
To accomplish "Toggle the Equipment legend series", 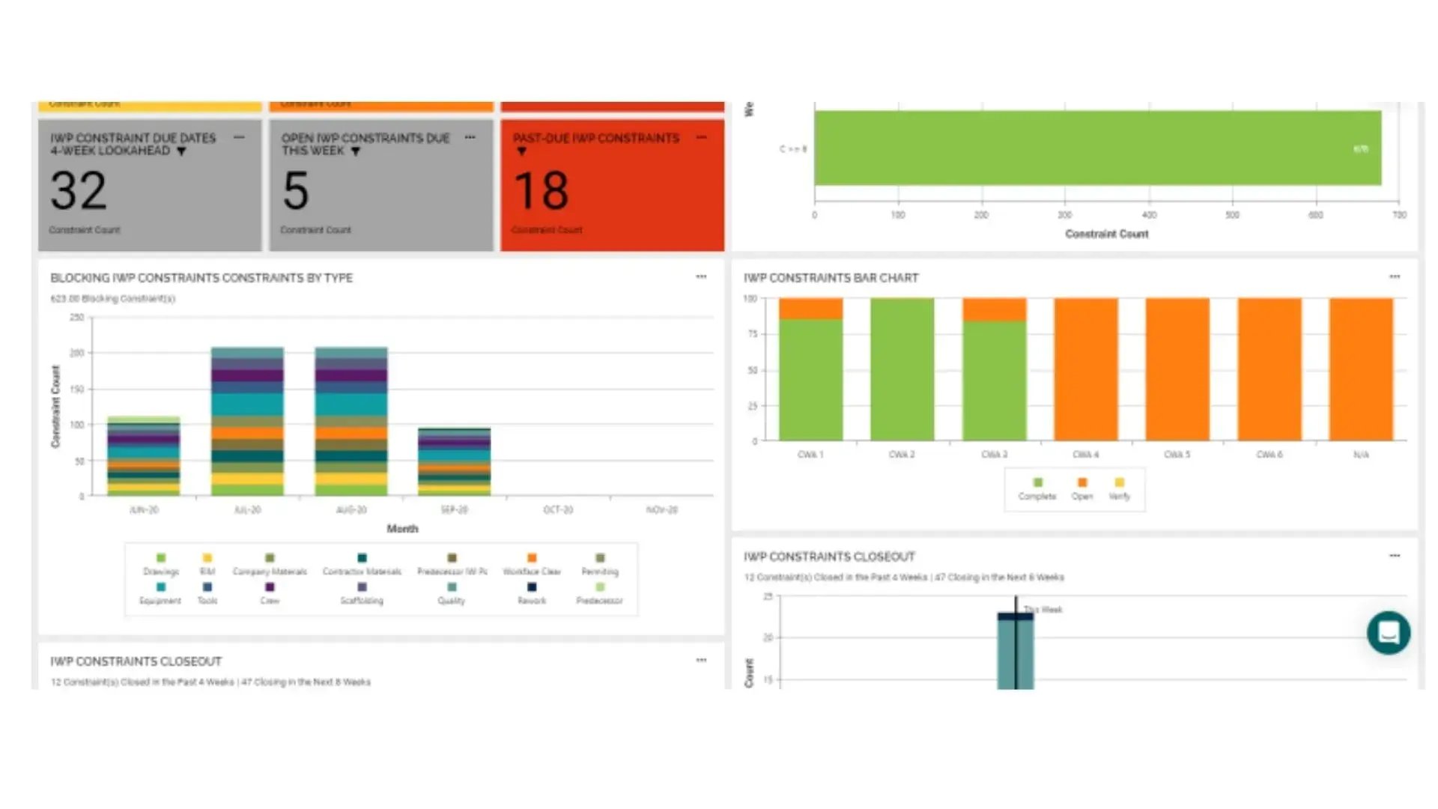I will pos(160,594).
